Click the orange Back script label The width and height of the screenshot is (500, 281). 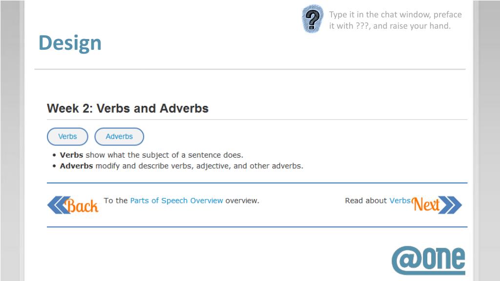pyautogui.click(x=82, y=205)
